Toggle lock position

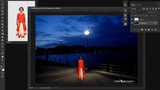(141, 15)
